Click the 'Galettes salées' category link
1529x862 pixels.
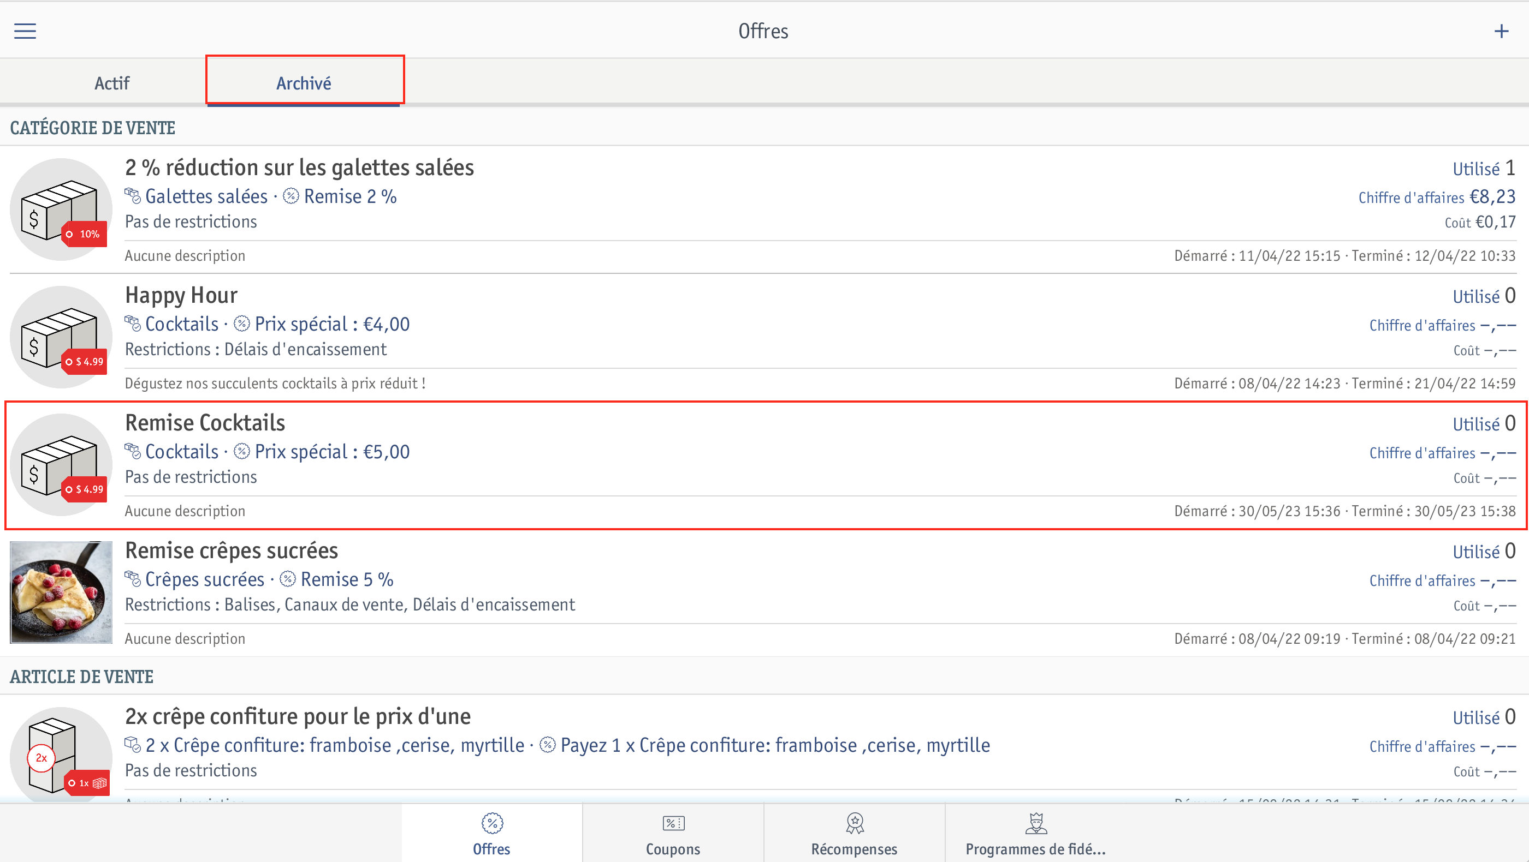tap(206, 196)
